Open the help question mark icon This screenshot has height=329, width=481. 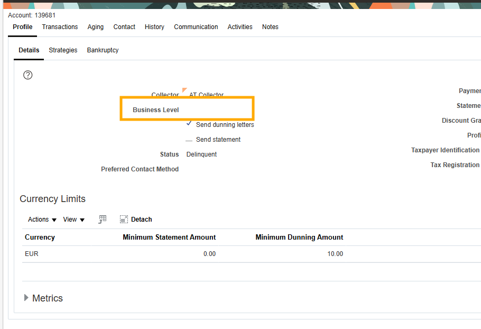(x=28, y=75)
